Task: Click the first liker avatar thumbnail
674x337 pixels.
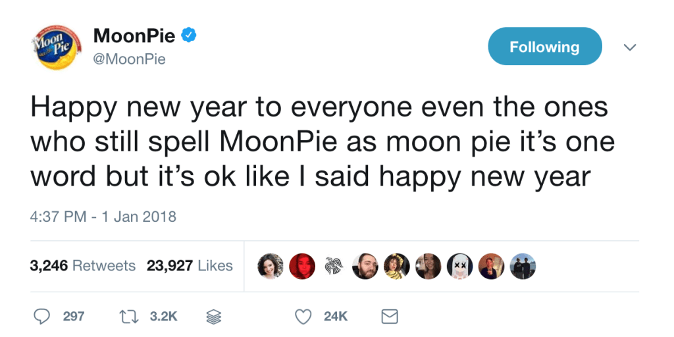Action: tap(271, 266)
